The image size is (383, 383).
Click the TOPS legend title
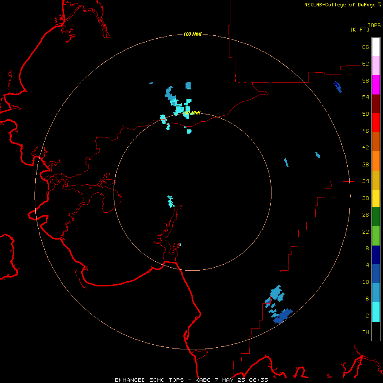point(374,25)
